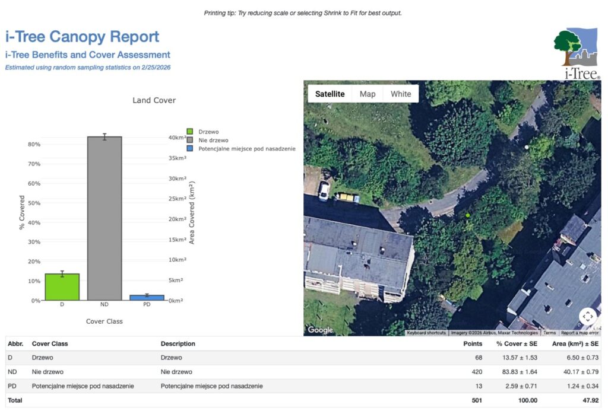Select the white sample point on map
Image resolution: width=608 pixels, height=411 pixels.
click(527, 146)
